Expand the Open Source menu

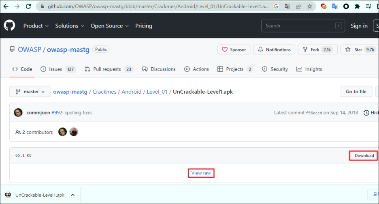pyautogui.click(x=109, y=26)
